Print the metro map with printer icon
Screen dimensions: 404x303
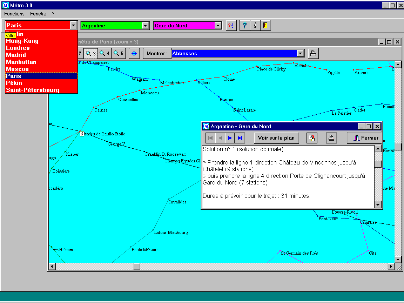point(313,54)
